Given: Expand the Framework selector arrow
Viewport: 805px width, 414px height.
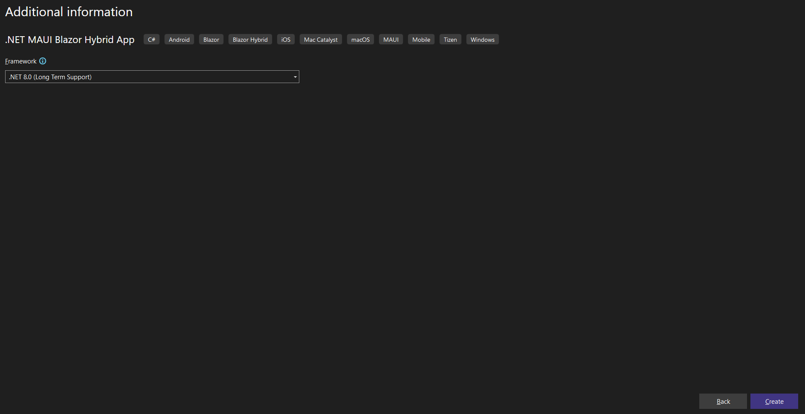Looking at the screenshot, I should (x=295, y=77).
